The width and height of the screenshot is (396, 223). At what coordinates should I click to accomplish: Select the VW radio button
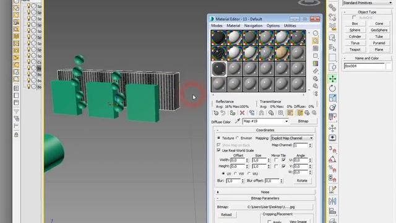(236, 173)
